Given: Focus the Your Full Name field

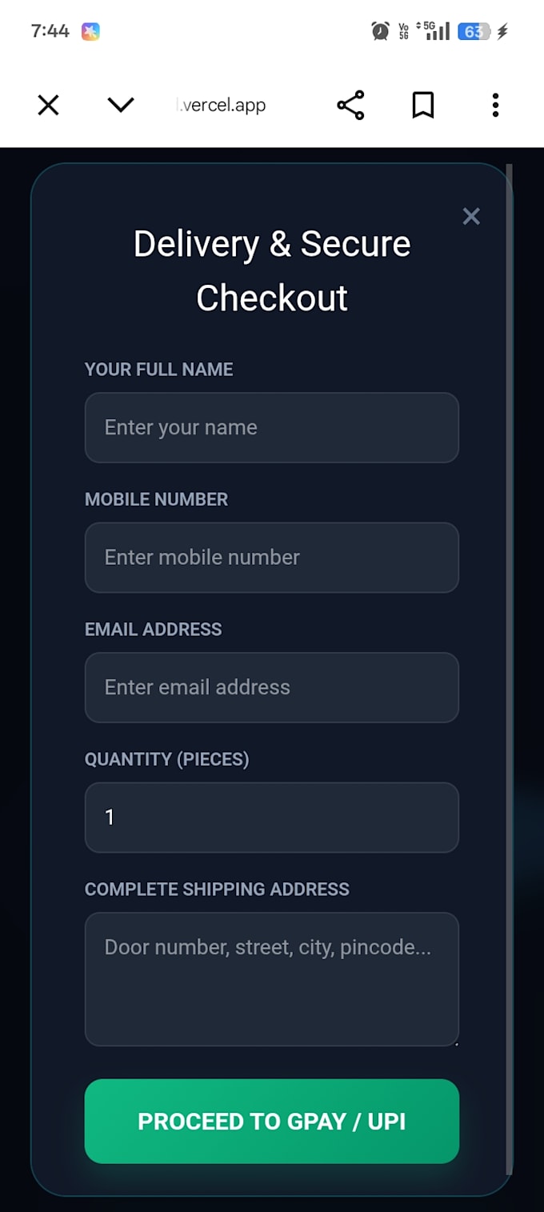Looking at the screenshot, I should [272, 427].
